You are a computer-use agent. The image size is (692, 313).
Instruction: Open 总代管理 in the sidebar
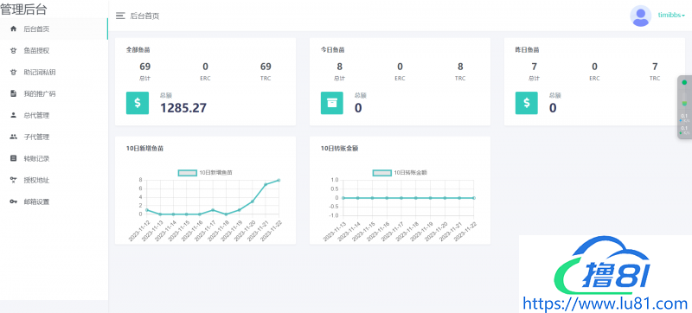pyautogui.click(x=54, y=116)
